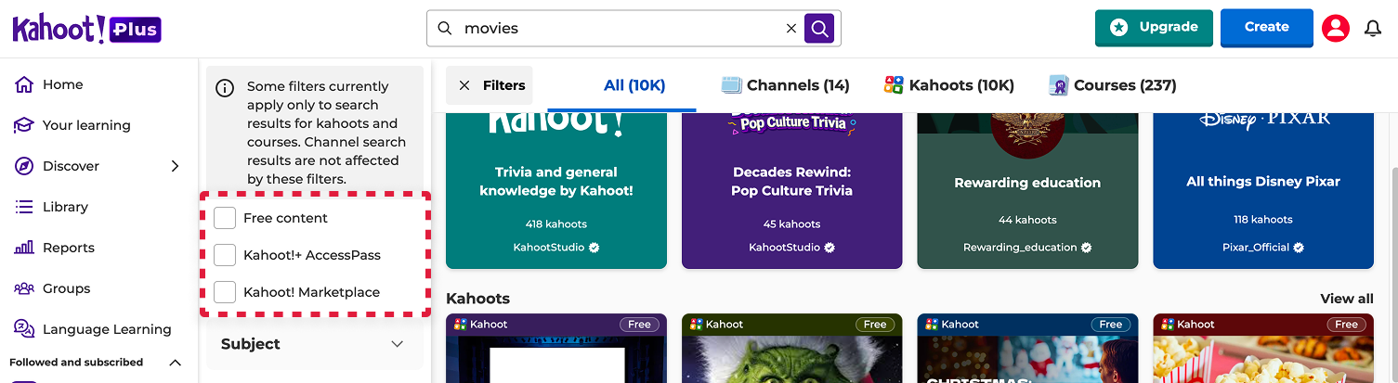Click the '45 kahoots' count text

coord(792,223)
